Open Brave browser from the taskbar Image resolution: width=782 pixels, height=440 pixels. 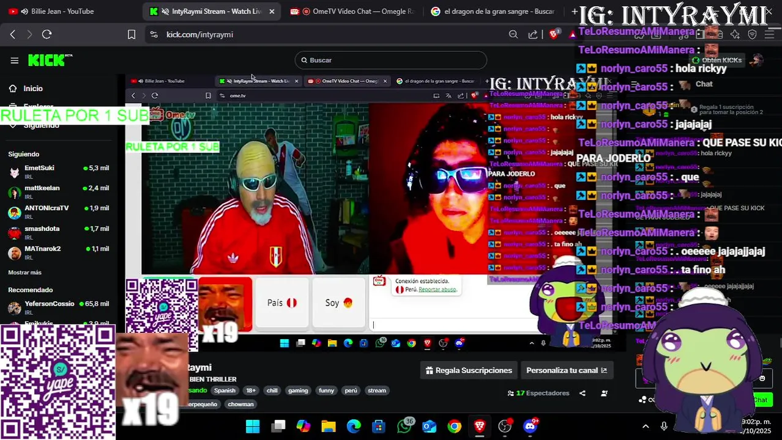479,426
